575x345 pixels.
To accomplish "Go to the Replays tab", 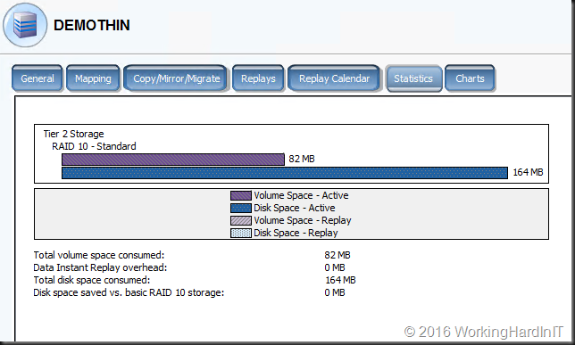I will (x=258, y=78).
